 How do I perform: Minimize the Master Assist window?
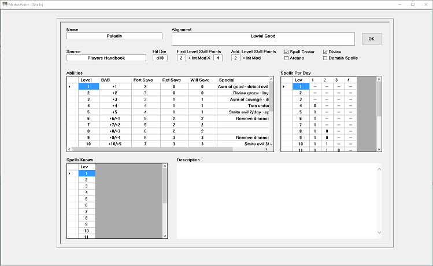point(400,5)
